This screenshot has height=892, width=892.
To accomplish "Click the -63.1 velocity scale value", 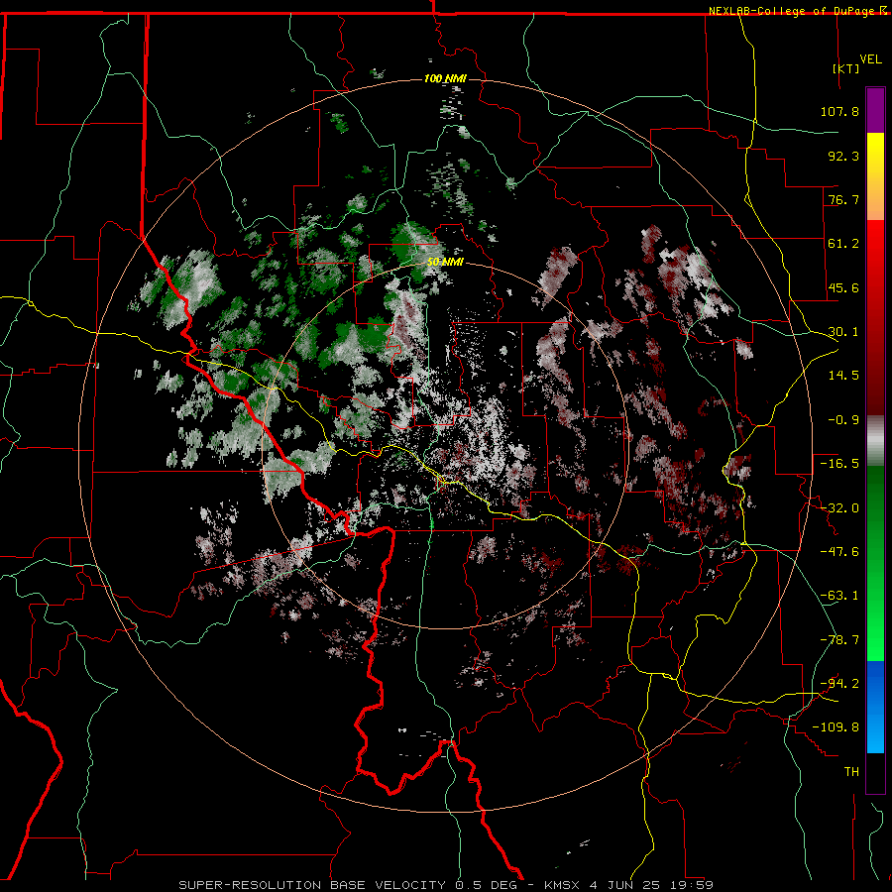I will (x=839, y=596).
